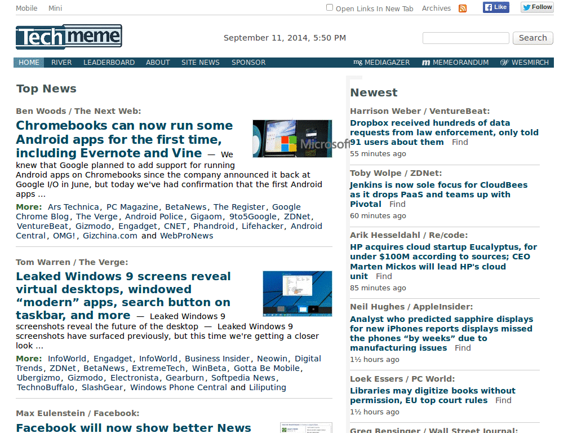Open the ExtremeTech related link
577x433 pixels.
point(158,368)
